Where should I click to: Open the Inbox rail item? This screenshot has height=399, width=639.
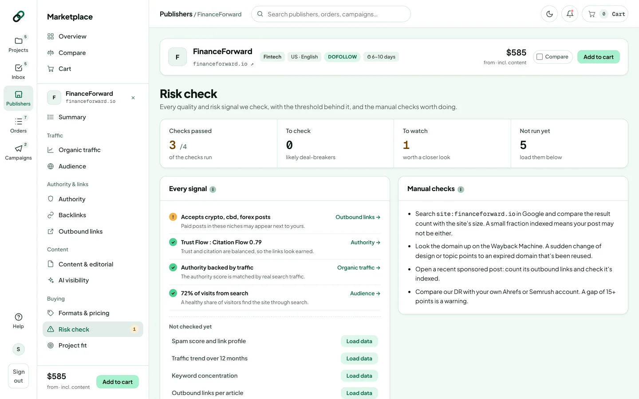pyautogui.click(x=18, y=71)
